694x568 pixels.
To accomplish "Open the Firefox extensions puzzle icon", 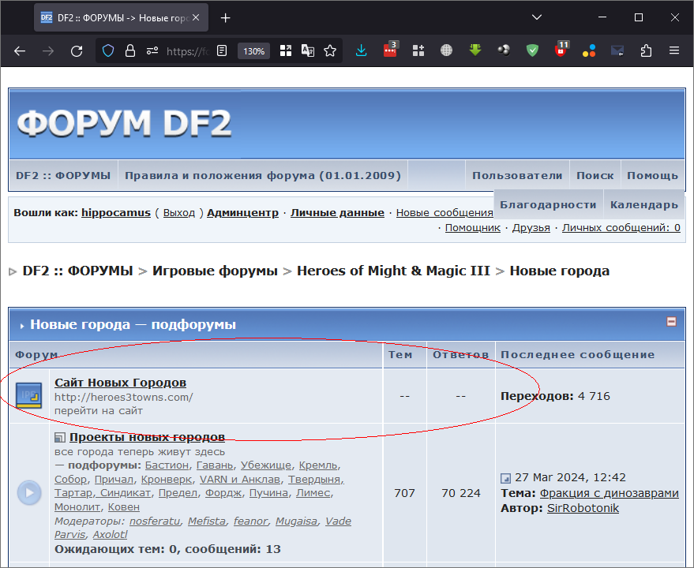I will point(646,50).
